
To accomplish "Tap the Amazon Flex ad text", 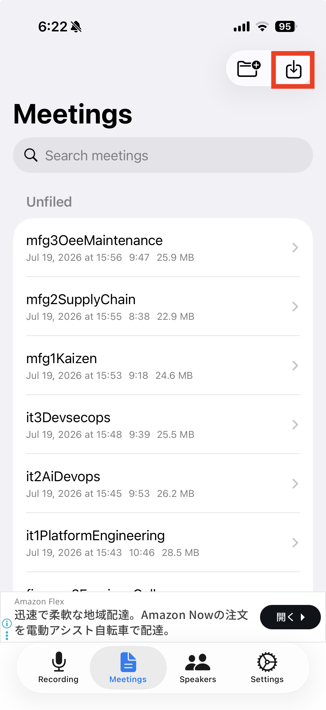I will (131, 622).
